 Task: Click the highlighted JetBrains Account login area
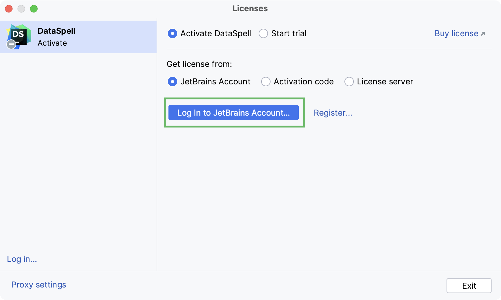[234, 113]
